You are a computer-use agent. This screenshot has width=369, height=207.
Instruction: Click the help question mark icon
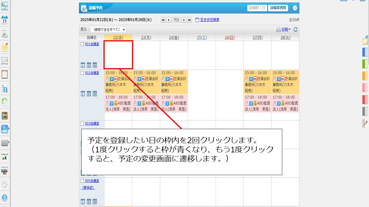pos(5,198)
